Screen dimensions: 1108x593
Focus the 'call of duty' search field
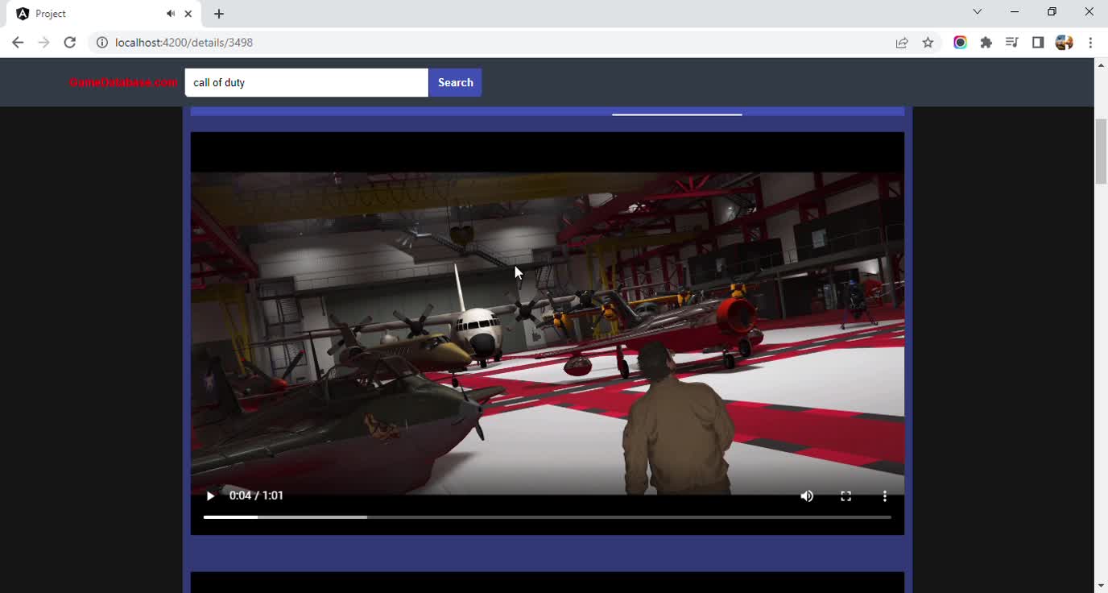(x=307, y=82)
